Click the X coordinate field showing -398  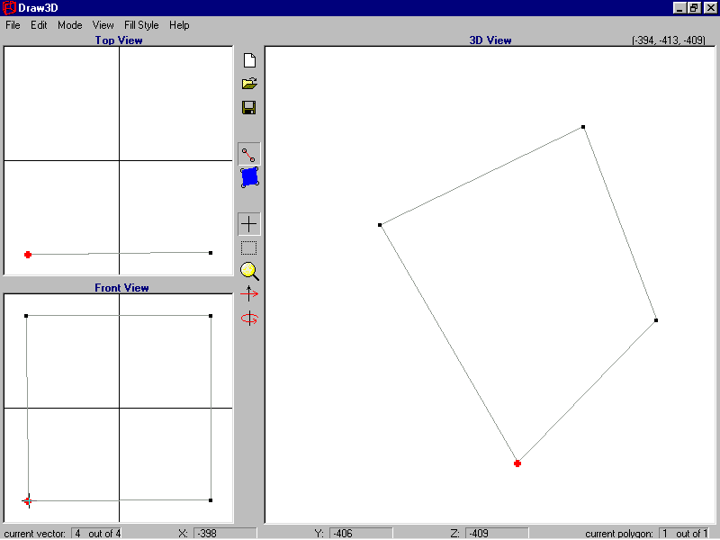225,533
